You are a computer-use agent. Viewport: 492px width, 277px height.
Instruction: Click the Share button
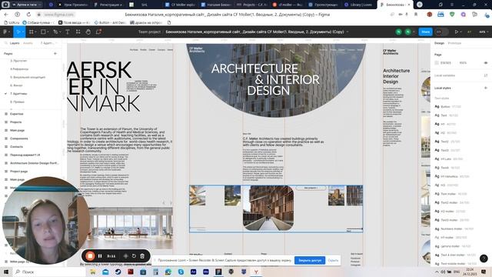coord(425,32)
